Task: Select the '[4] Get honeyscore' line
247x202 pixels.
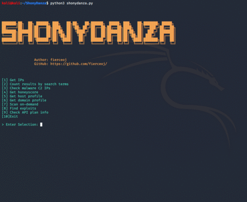Action: point(20,92)
